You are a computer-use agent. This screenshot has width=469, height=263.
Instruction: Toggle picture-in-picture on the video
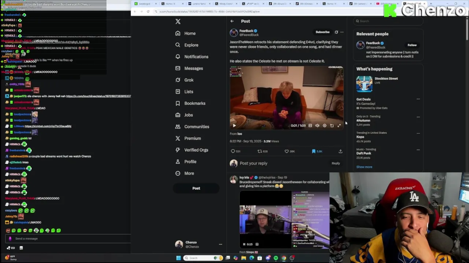coord(332,126)
